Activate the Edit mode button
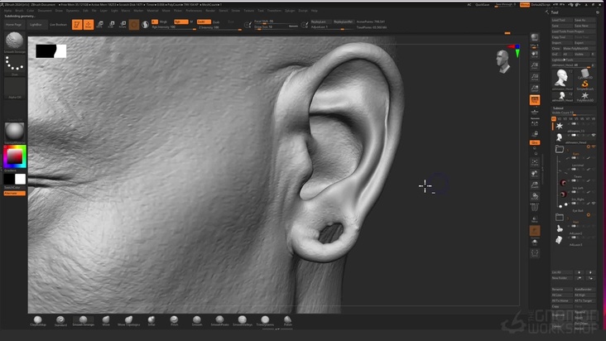The image size is (606, 341). click(77, 25)
